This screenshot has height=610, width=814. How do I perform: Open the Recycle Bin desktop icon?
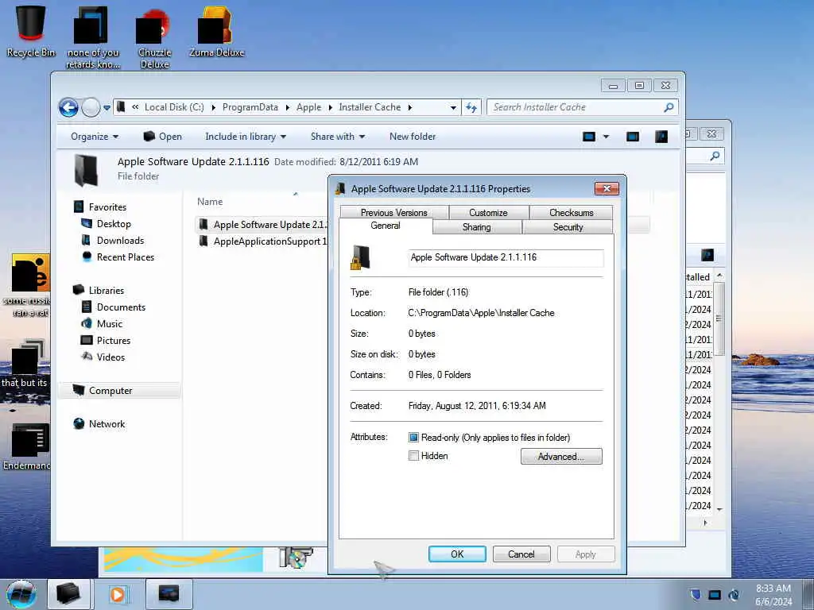[x=31, y=31]
